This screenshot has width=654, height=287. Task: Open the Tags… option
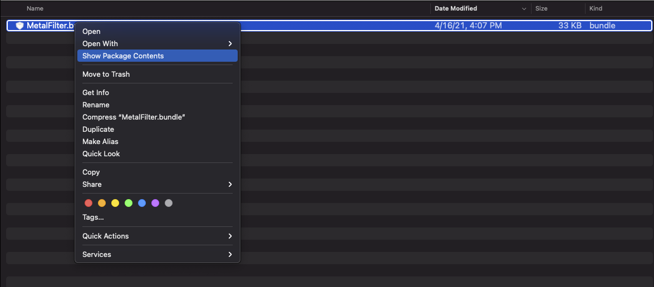(158, 217)
